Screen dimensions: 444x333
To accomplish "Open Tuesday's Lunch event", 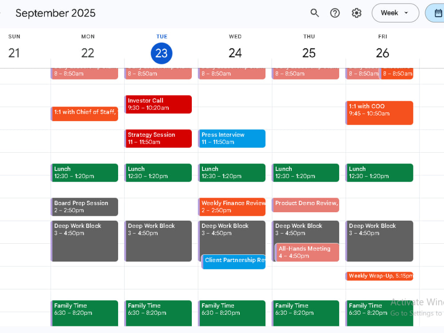I will pyautogui.click(x=159, y=172).
